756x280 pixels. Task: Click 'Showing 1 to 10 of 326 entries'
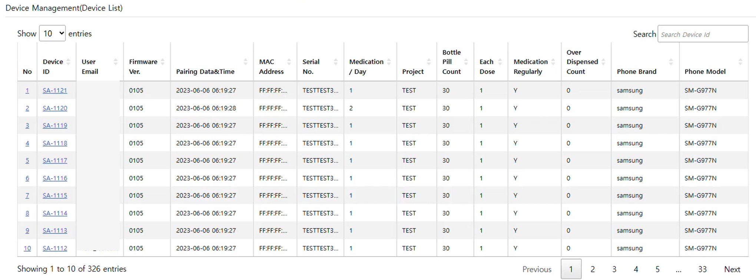coord(72,269)
